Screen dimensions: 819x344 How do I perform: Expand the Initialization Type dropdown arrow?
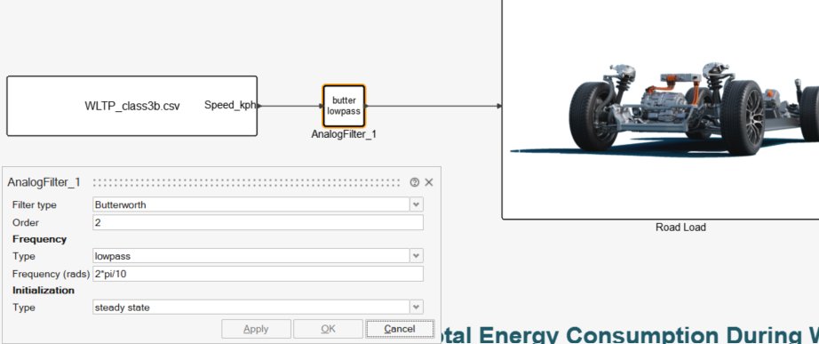tap(417, 307)
